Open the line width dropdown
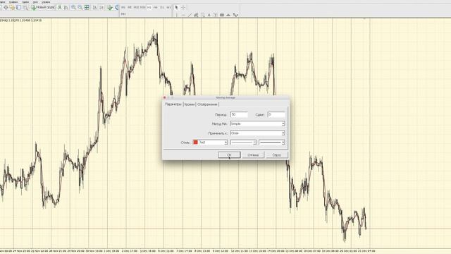The image size is (451, 254). point(271,143)
